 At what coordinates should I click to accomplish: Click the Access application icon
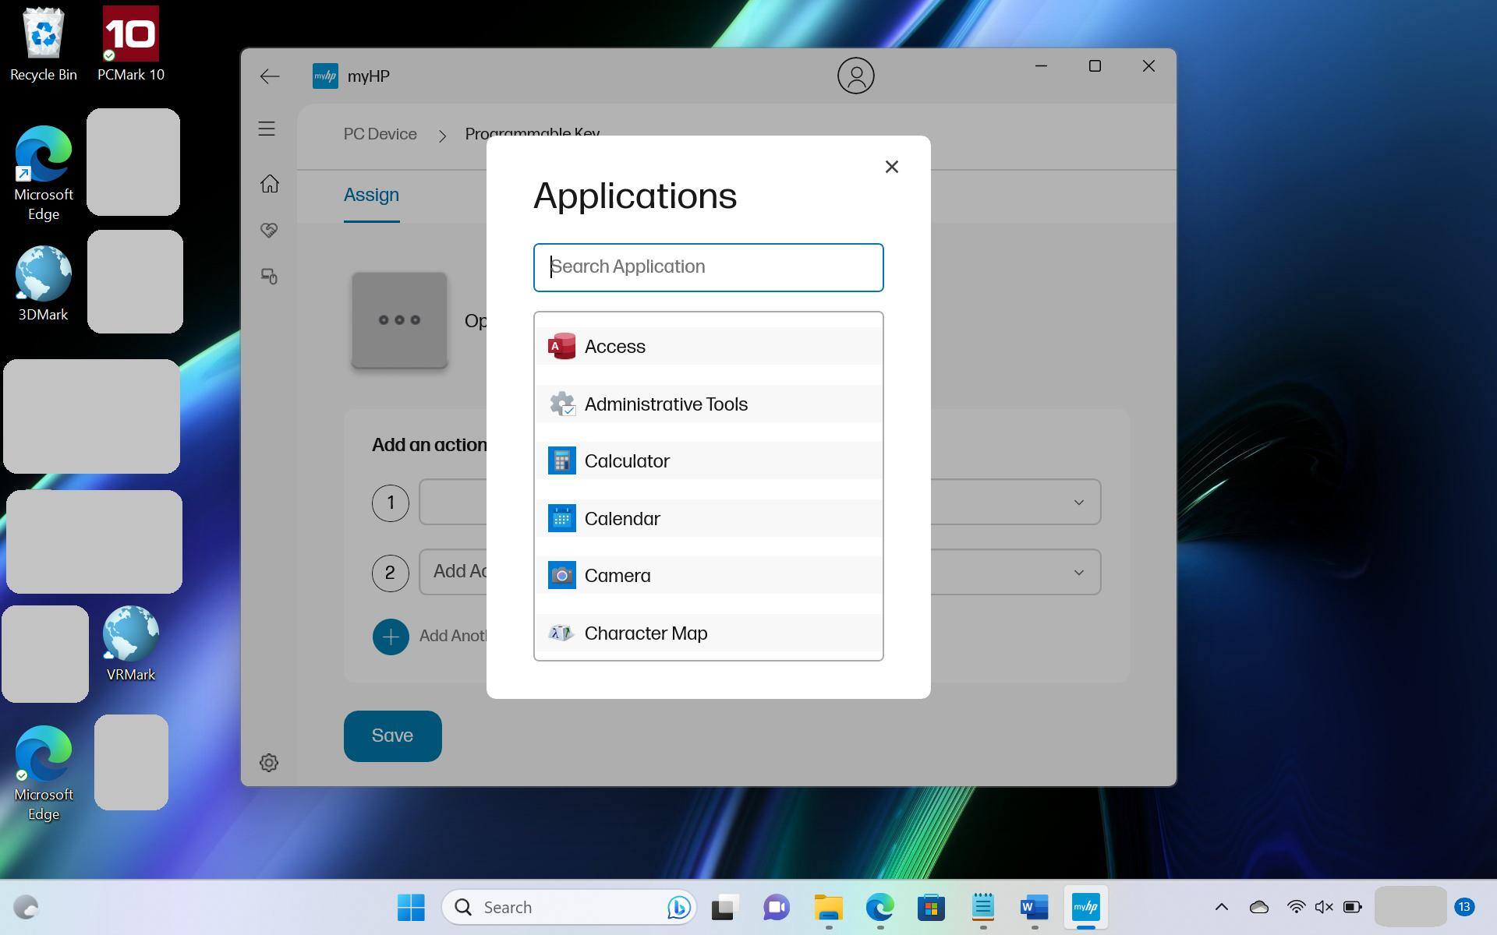pos(561,347)
